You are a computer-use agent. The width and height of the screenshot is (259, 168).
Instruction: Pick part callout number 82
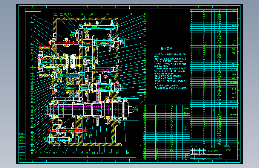click(x=145, y=14)
